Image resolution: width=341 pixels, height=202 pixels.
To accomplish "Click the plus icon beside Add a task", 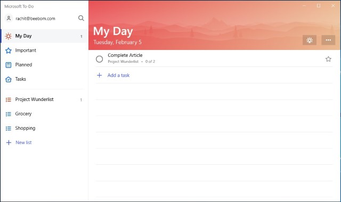I will (x=99, y=75).
